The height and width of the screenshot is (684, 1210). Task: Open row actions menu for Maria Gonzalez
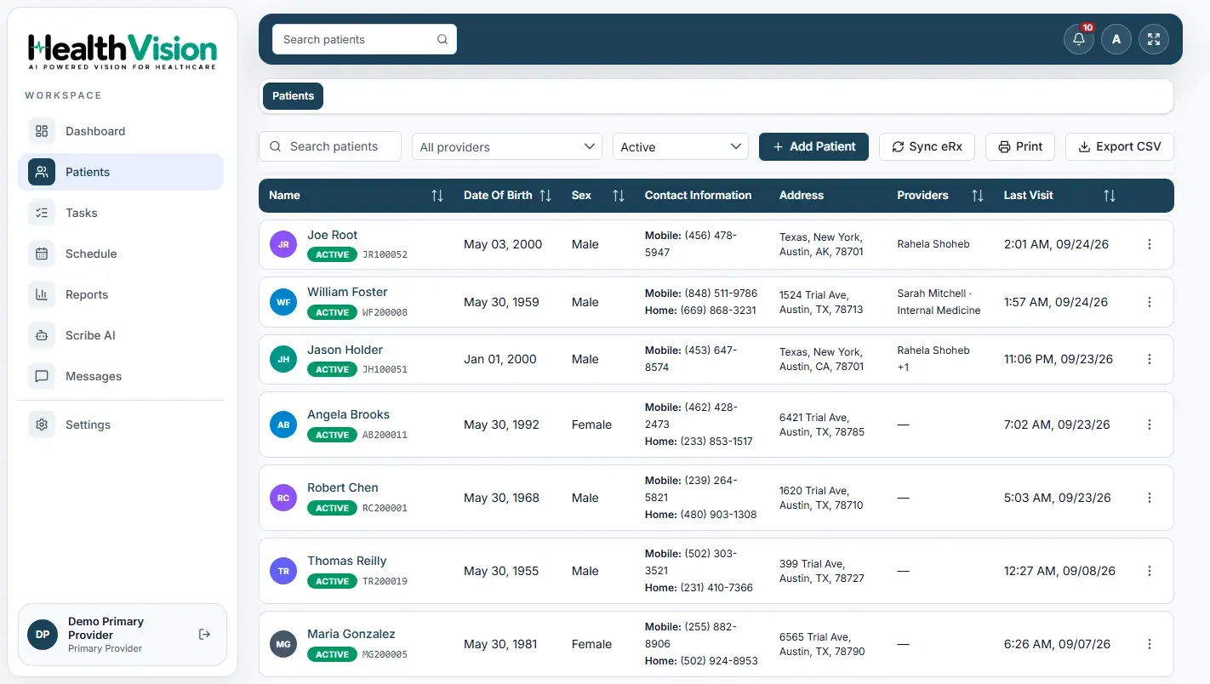[1150, 644]
